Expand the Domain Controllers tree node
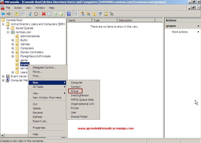Image resolution: width=201 pixels, height=143 pixels. [x=13, y=52]
